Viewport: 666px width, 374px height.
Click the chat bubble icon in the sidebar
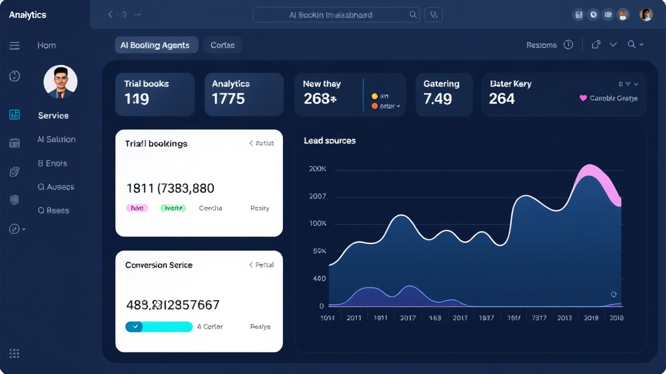(14, 200)
